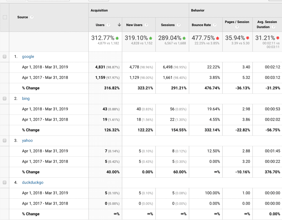Select google duration value 00:03:12
Viewport: 282px width, 220px height.
(x=272, y=77)
